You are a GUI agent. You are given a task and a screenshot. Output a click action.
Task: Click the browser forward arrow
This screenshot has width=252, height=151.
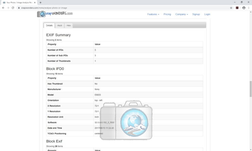(x=8, y=8)
